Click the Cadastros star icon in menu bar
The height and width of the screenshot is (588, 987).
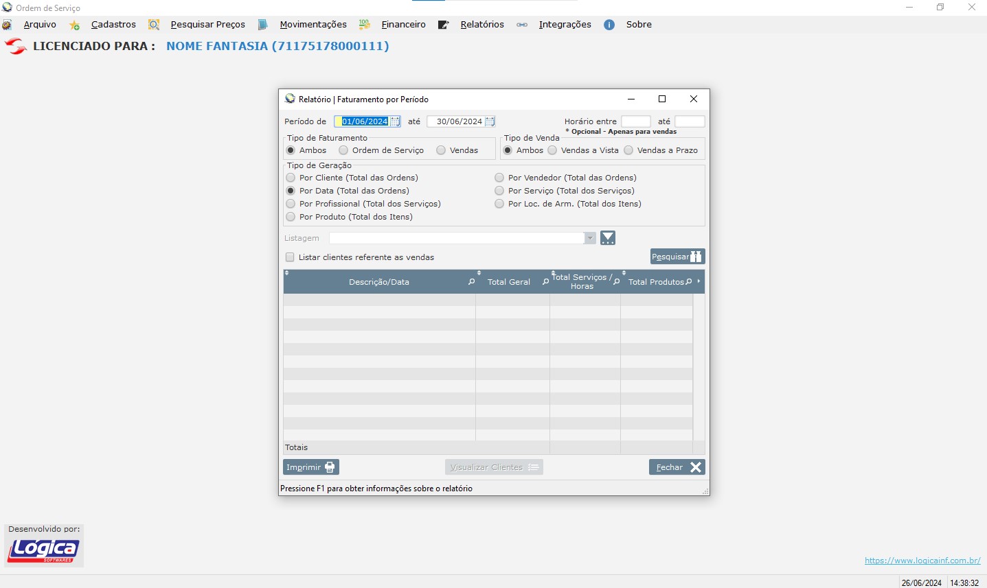[74, 25]
